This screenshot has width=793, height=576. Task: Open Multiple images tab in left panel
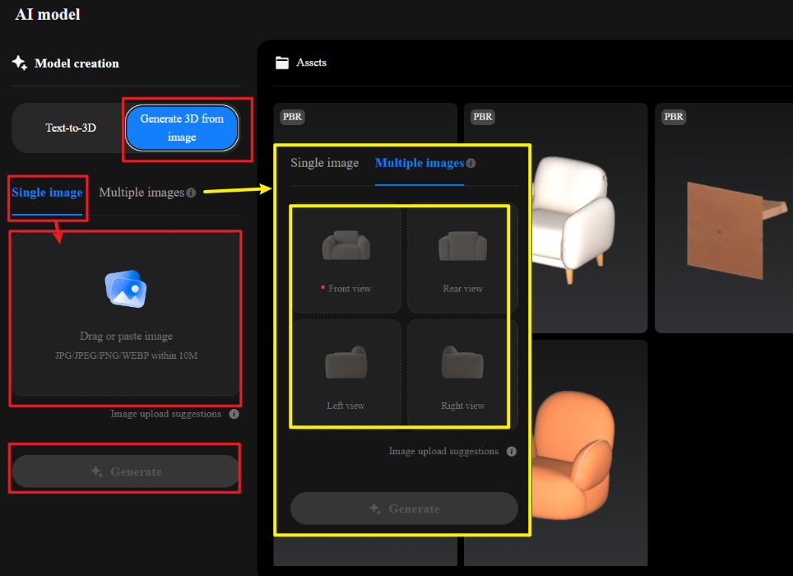click(x=141, y=193)
